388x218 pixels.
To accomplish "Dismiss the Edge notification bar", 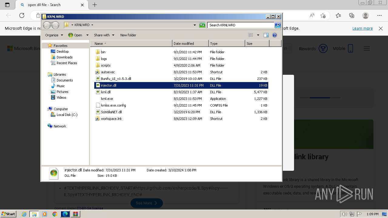I will [381, 28].
